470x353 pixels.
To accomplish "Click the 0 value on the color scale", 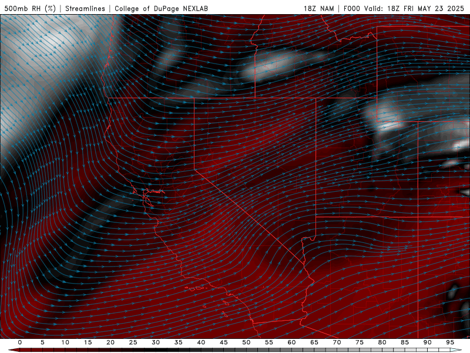I will 20,342.
